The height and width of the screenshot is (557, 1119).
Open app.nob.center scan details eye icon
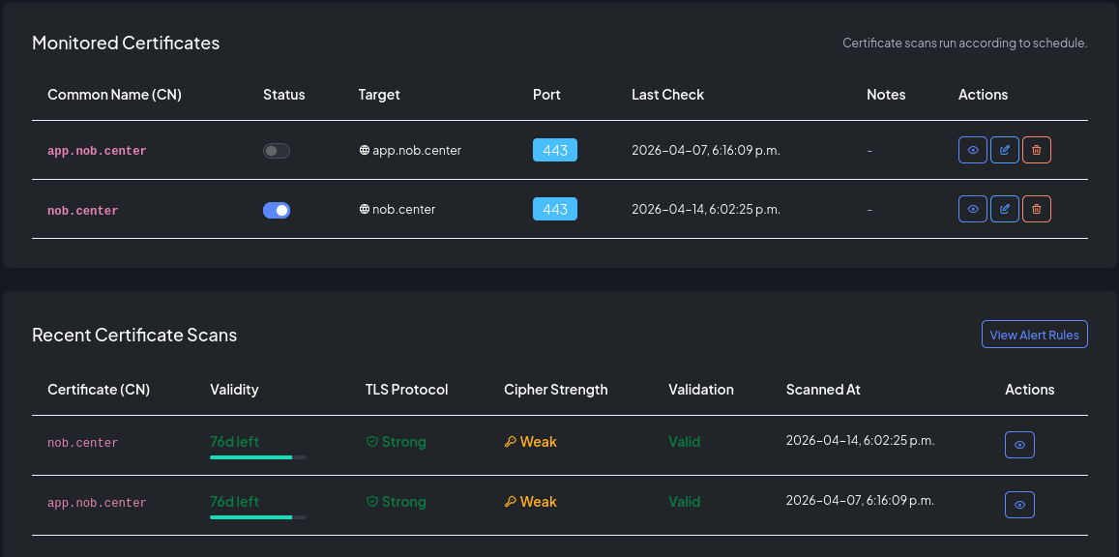click(x=1019, y=505)
